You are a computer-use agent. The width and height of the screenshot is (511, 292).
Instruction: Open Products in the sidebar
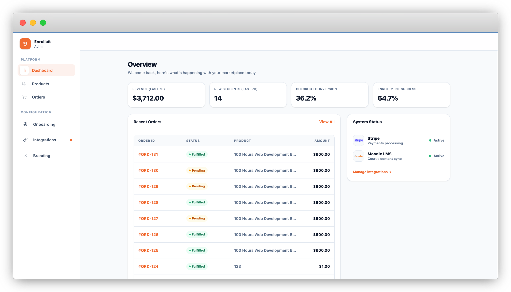tap(40, 84)
